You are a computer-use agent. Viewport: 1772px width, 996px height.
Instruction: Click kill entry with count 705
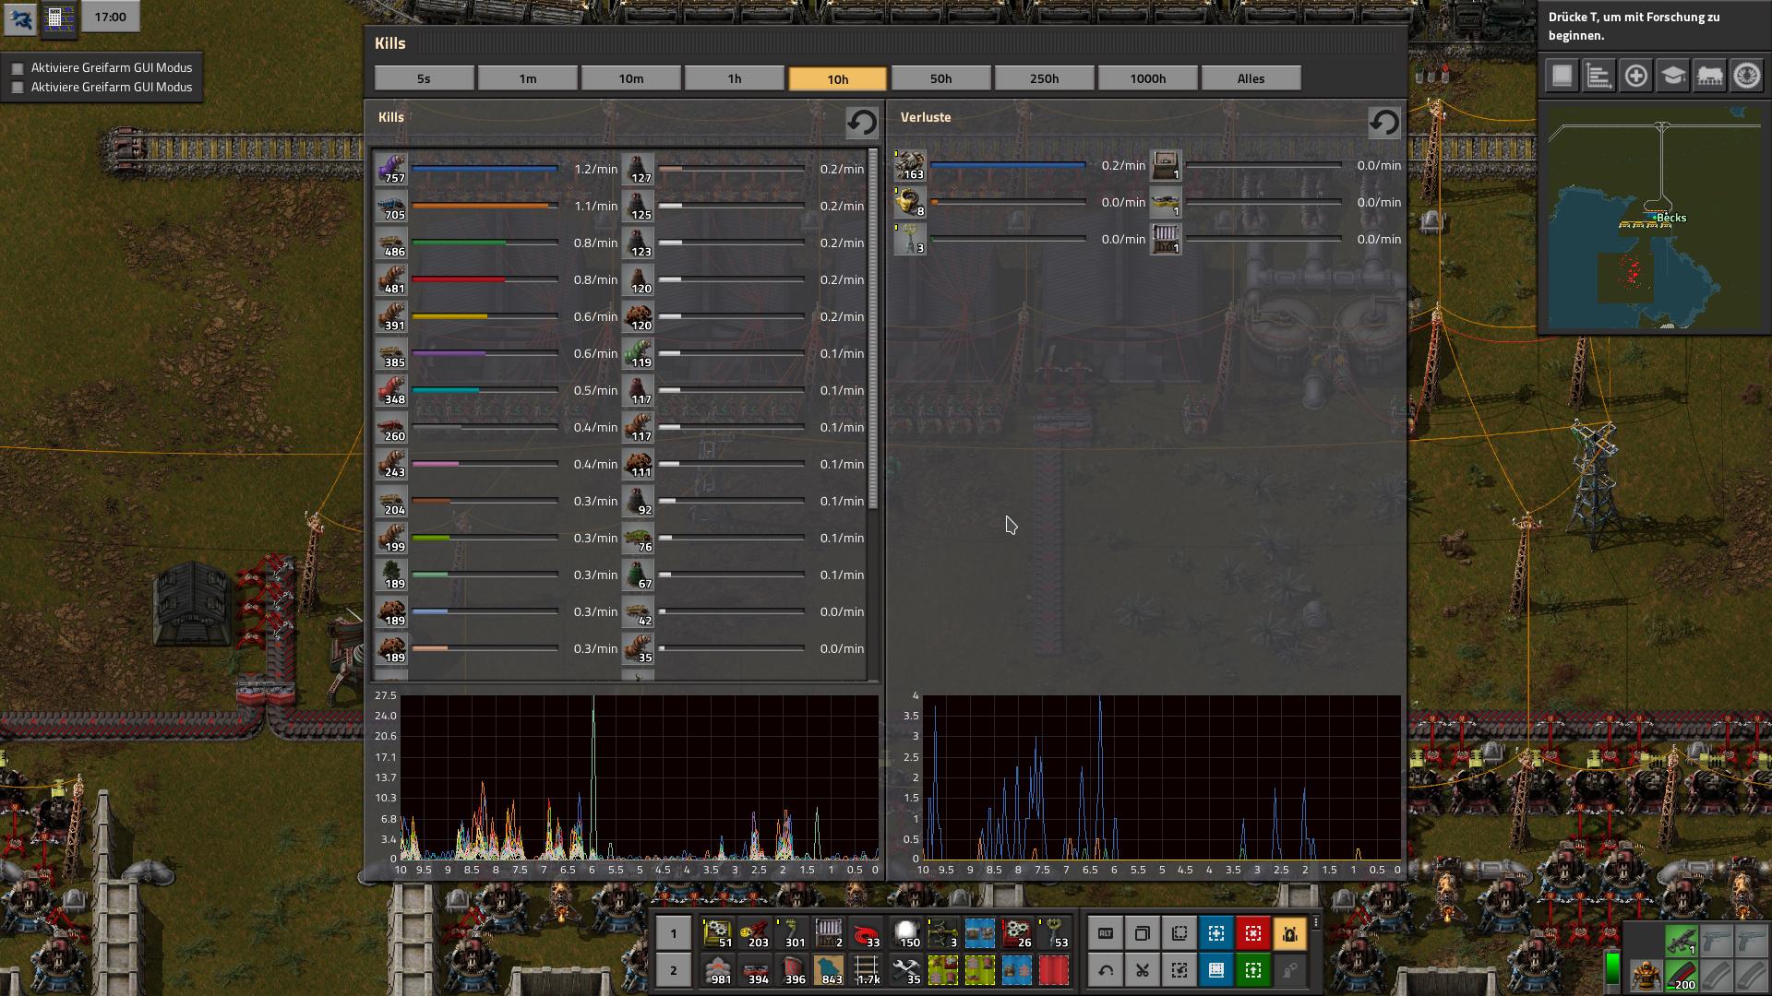[x=391, y=207]
